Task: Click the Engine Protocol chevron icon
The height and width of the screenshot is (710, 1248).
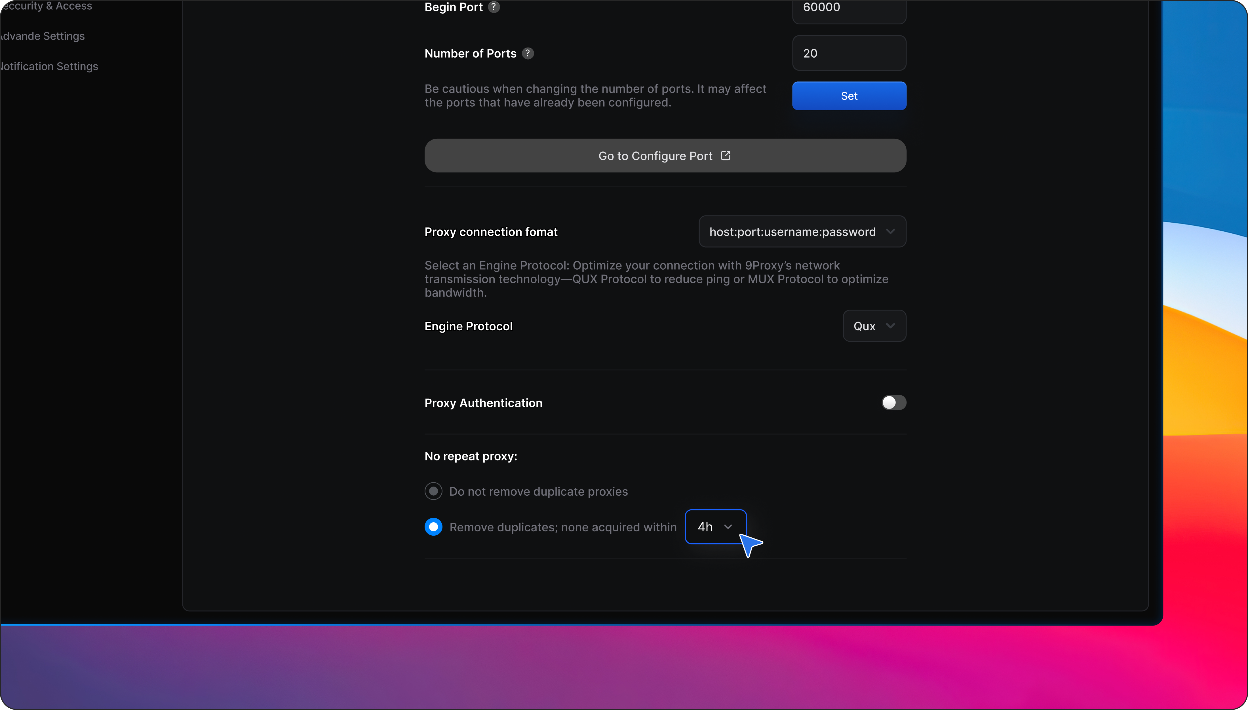Action: click(x=891, y=326)
